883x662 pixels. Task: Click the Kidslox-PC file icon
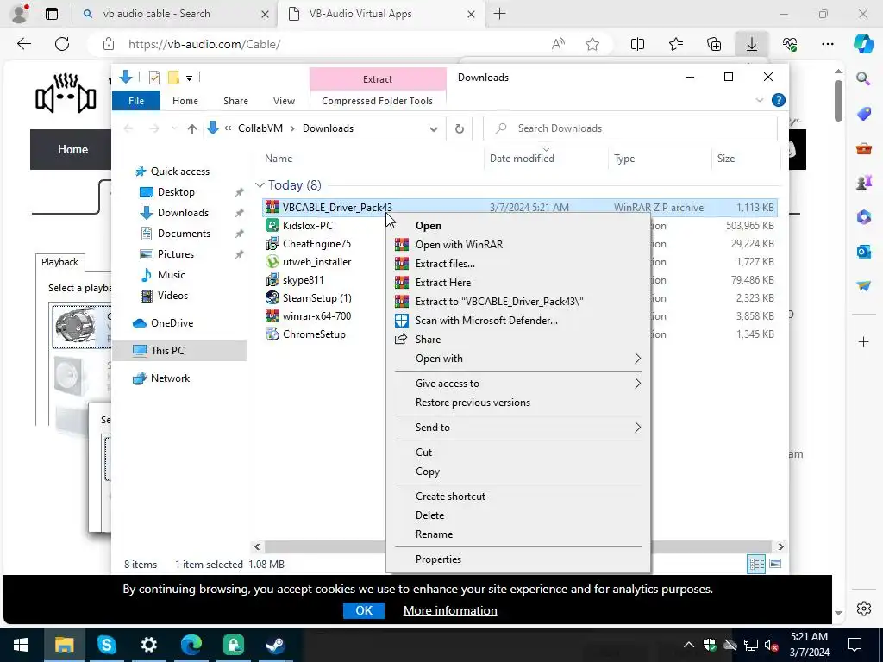click(x=272, y=226)
